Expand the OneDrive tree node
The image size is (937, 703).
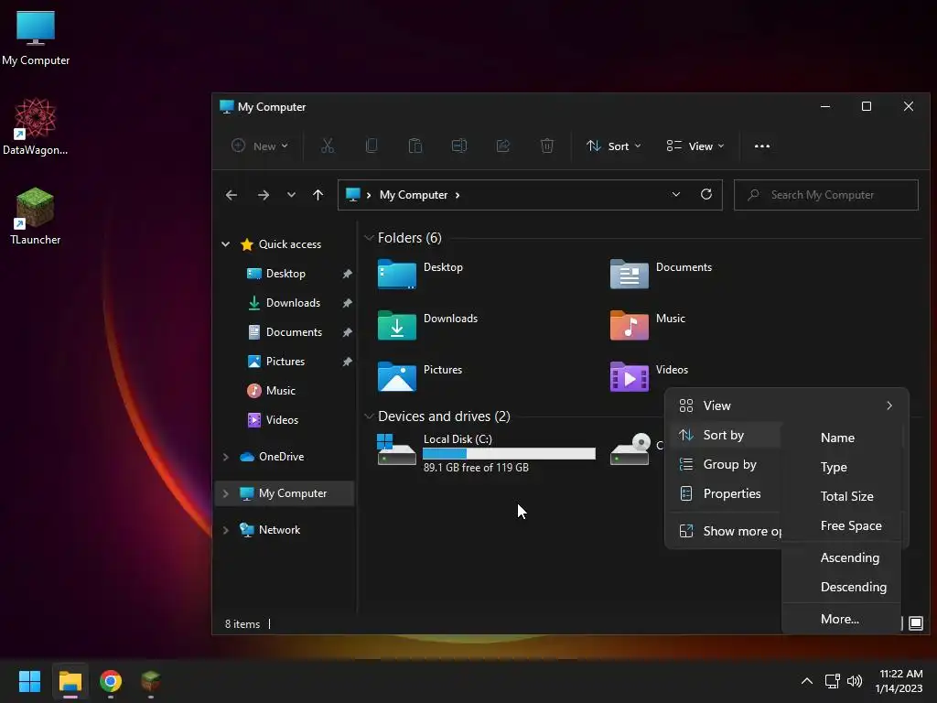point(225,457)
